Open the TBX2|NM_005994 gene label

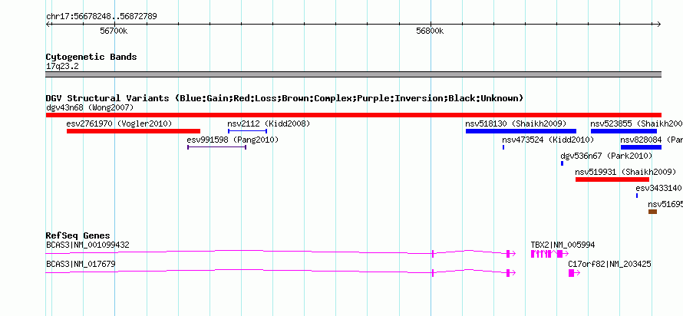(x=563, y=245)
